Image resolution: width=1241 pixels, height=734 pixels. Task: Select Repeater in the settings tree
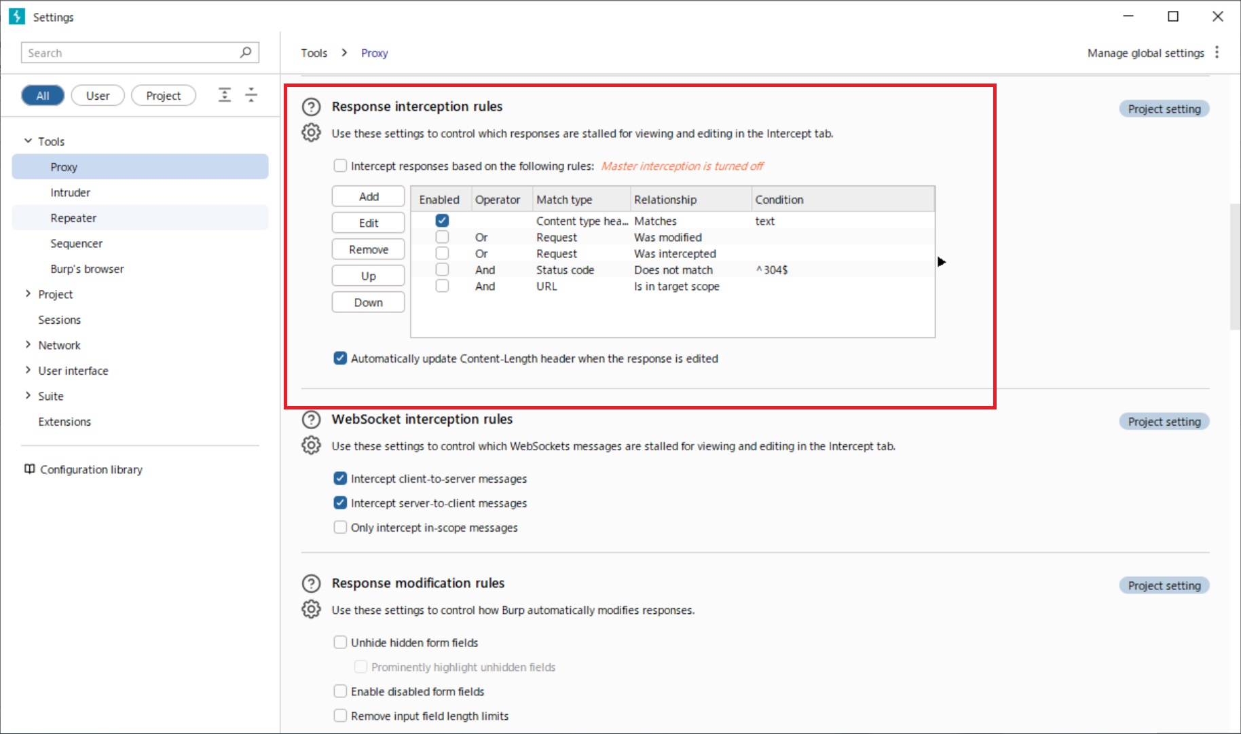[141, 218]
